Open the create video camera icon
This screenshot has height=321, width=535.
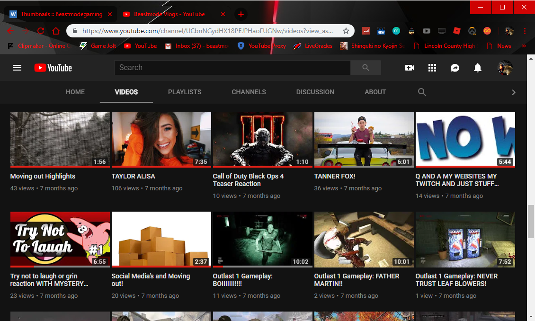pyautogui.click(x=410, y=68)
